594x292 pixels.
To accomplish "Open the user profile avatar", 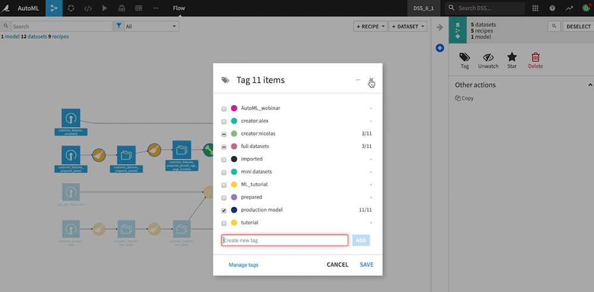I will [586, 8].
